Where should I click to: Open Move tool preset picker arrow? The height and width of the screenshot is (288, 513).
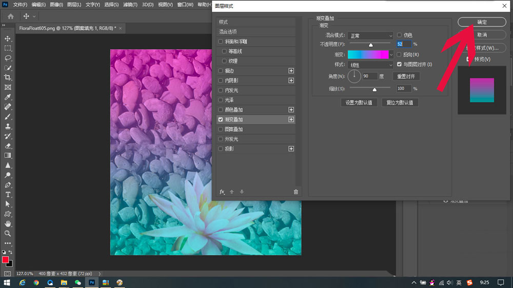pos(34,16)
